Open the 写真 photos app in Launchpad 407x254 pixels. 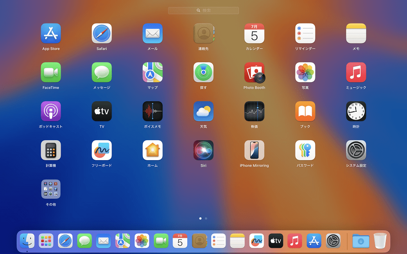click(x=305, y=72)
